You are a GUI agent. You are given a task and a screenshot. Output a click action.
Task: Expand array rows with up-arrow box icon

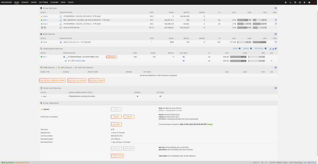point(45,28)
